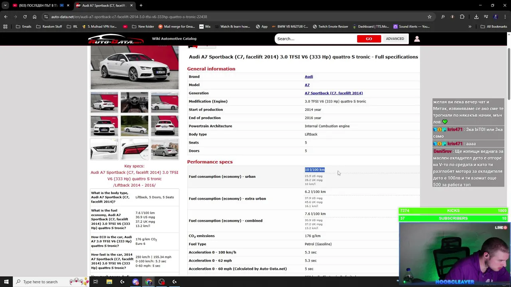Open the user account icon

pyautogui.click(x=417, y=39)
